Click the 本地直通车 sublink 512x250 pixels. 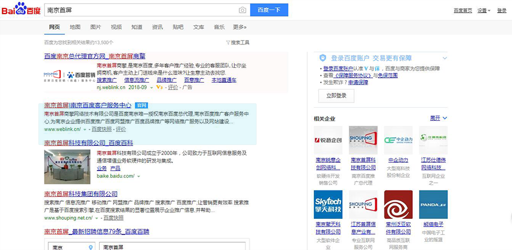pyautogui.click(x=224, y=80)
